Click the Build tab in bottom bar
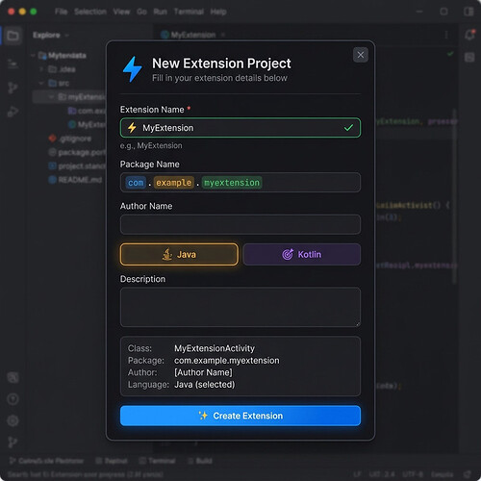This screenshot has height=481, width=481. click(x=200, y=461)
